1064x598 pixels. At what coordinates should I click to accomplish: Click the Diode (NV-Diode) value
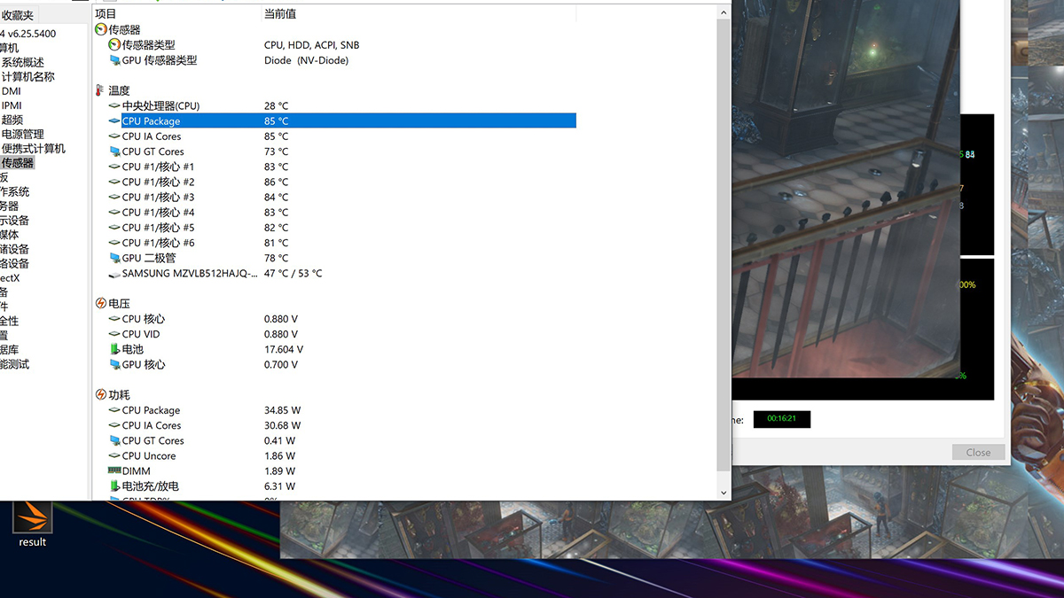pos(307,60)
